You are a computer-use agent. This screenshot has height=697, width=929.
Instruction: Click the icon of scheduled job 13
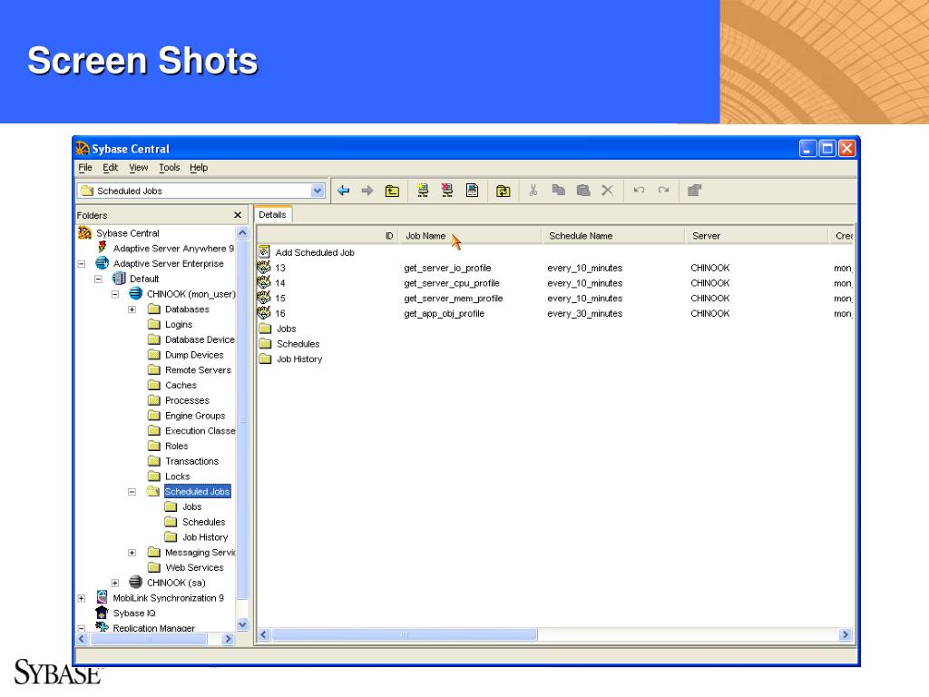(x=264, y=268)
